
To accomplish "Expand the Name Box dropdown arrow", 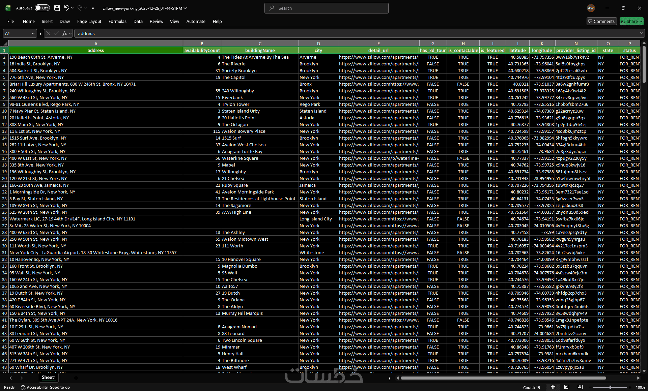I will [33, 33].
